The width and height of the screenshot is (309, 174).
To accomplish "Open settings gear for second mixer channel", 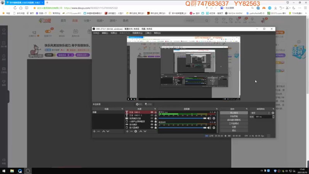I will coord(214,128).
